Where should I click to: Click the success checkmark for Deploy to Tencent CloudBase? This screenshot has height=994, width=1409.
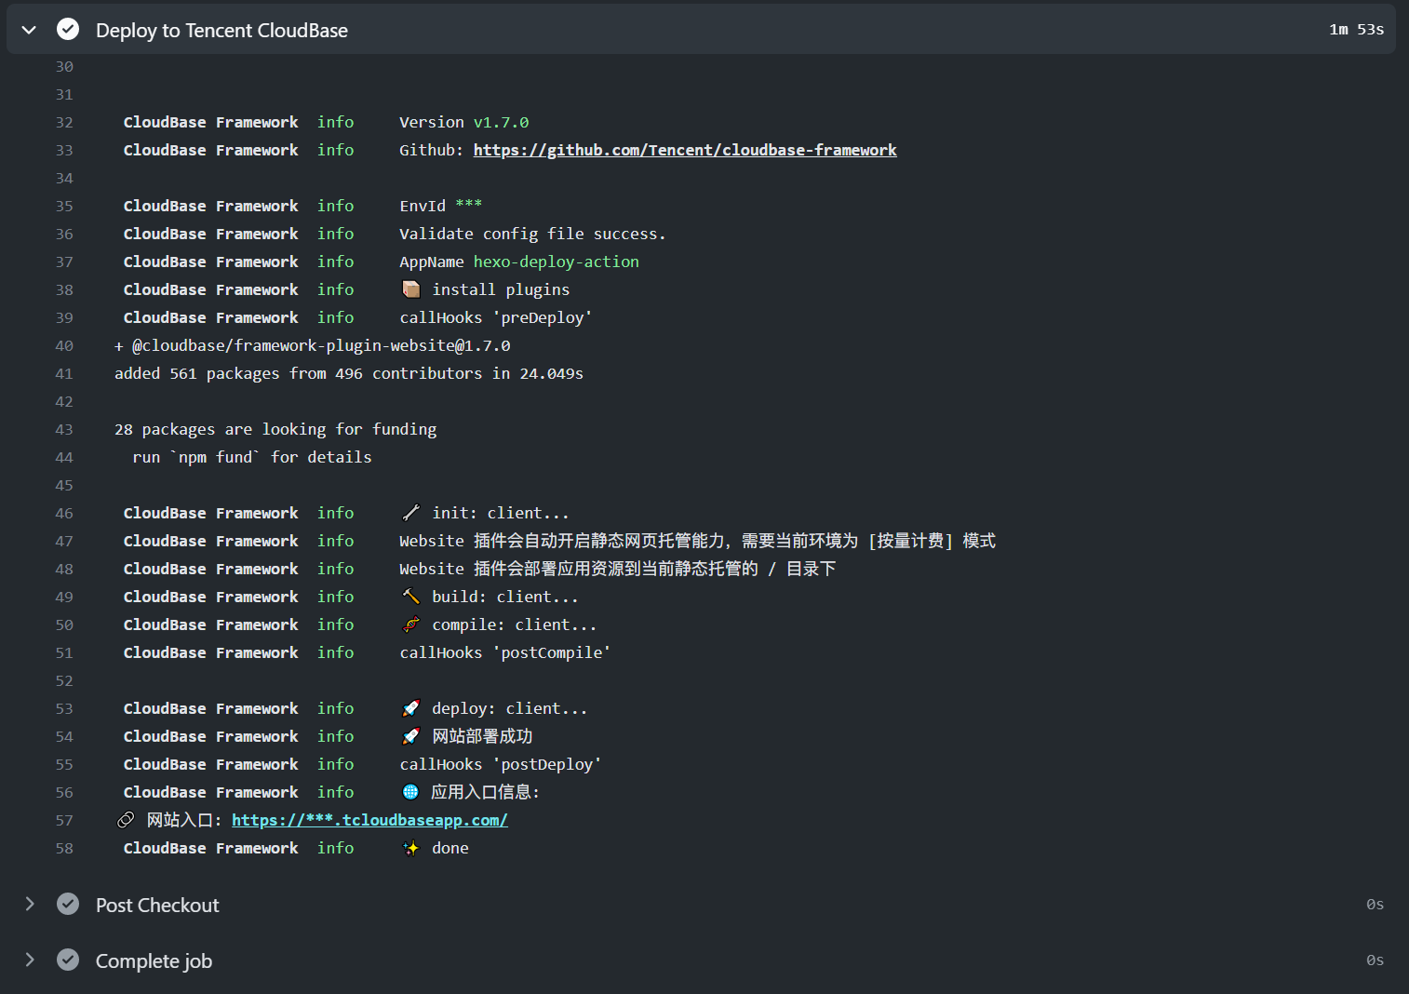coord(68,29)
